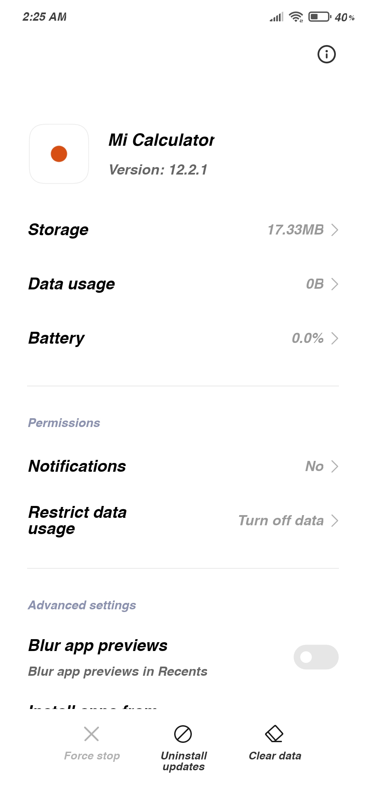Tap the Turn off data value
The image size is (366, 793).
281,521
